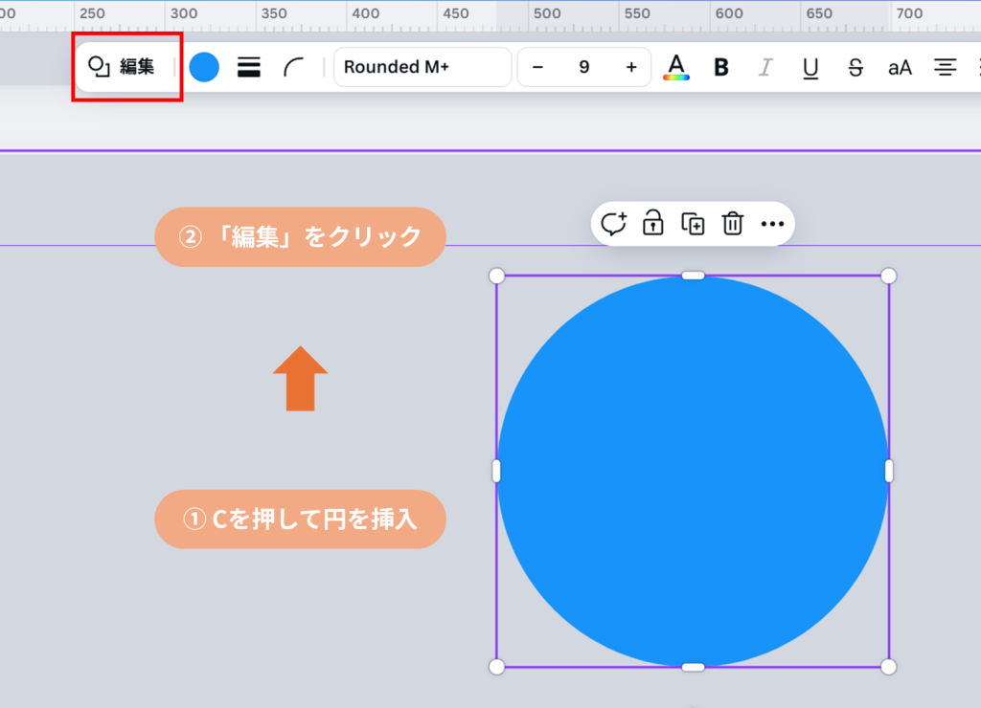Image resolution: width=981 pixels, height=708 pixels.
Task: Open the border style options
Action: 249,67
